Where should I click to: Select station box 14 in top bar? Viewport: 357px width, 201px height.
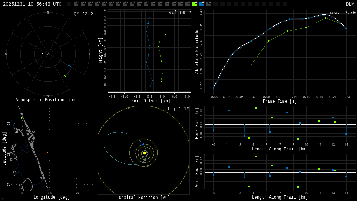[167, 4]
